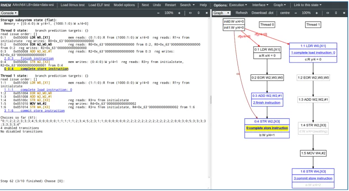This screenshot has height=191, width=349.
Task: Click graph pane horizontal split icon
Action: pos(328,13)
